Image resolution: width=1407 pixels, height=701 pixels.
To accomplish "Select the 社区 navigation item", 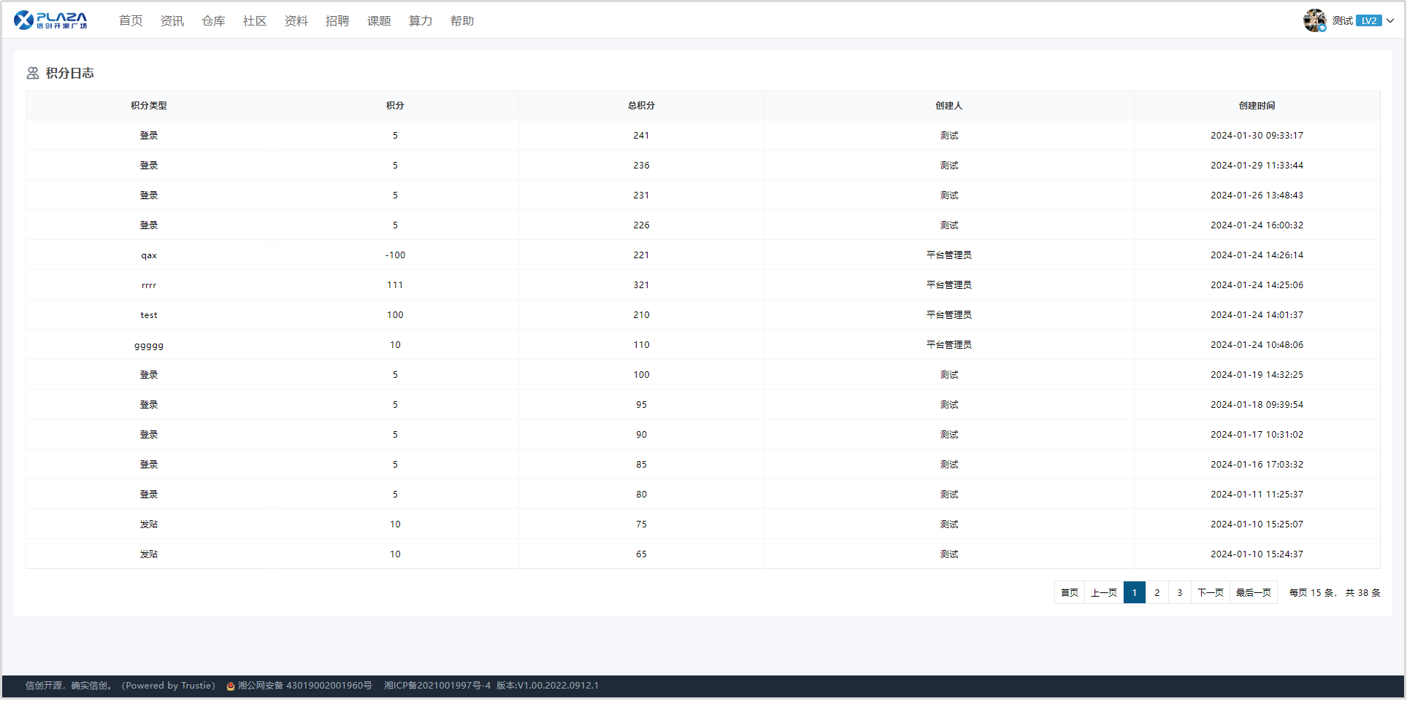I will pos(255,20).
